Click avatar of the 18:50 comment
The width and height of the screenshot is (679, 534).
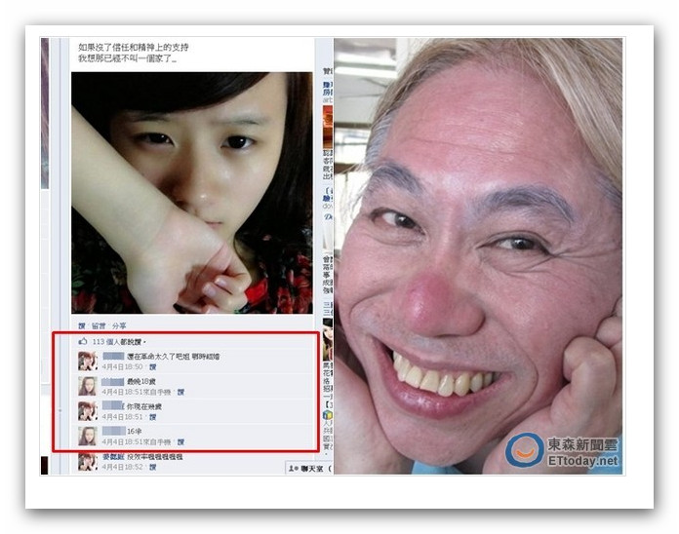click(x=88, y=362)
